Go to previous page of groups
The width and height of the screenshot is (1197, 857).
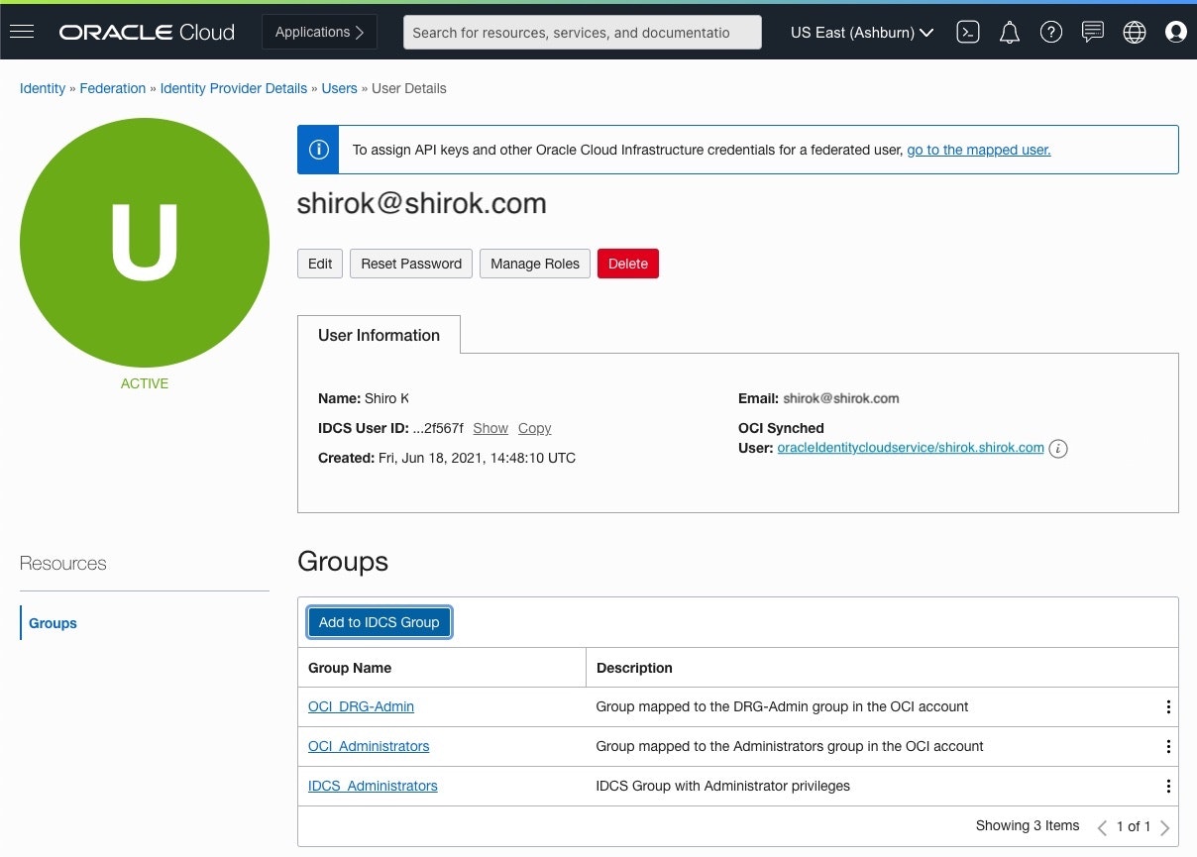point(1102,827)
